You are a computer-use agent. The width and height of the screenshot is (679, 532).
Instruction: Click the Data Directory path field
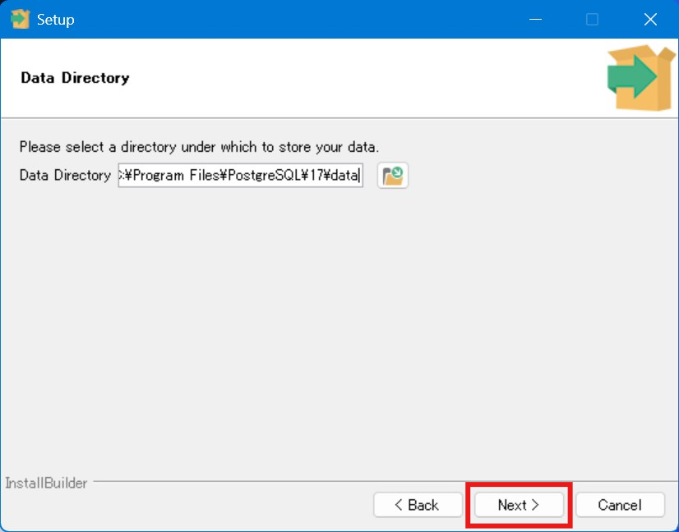tap(240, 175)
